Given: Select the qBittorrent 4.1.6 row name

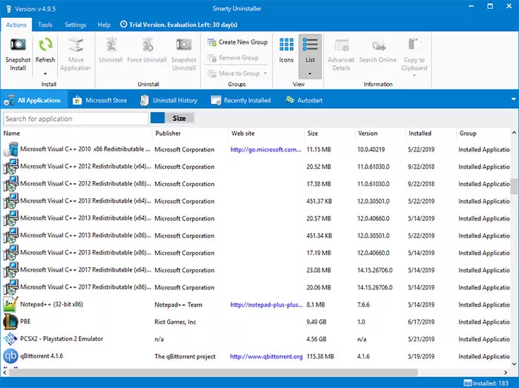Looking at the screenshot, I should [x=42, y=356].
